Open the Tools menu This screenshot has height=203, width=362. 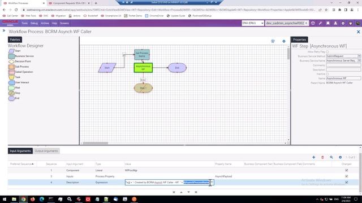[x=24, y=23]
